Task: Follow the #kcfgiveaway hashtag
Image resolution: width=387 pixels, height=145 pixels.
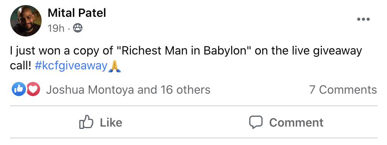Action: pos(71,66)
